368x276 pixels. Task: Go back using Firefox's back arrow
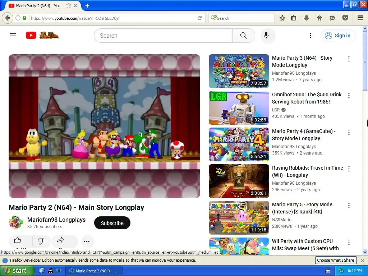point(8,18)
